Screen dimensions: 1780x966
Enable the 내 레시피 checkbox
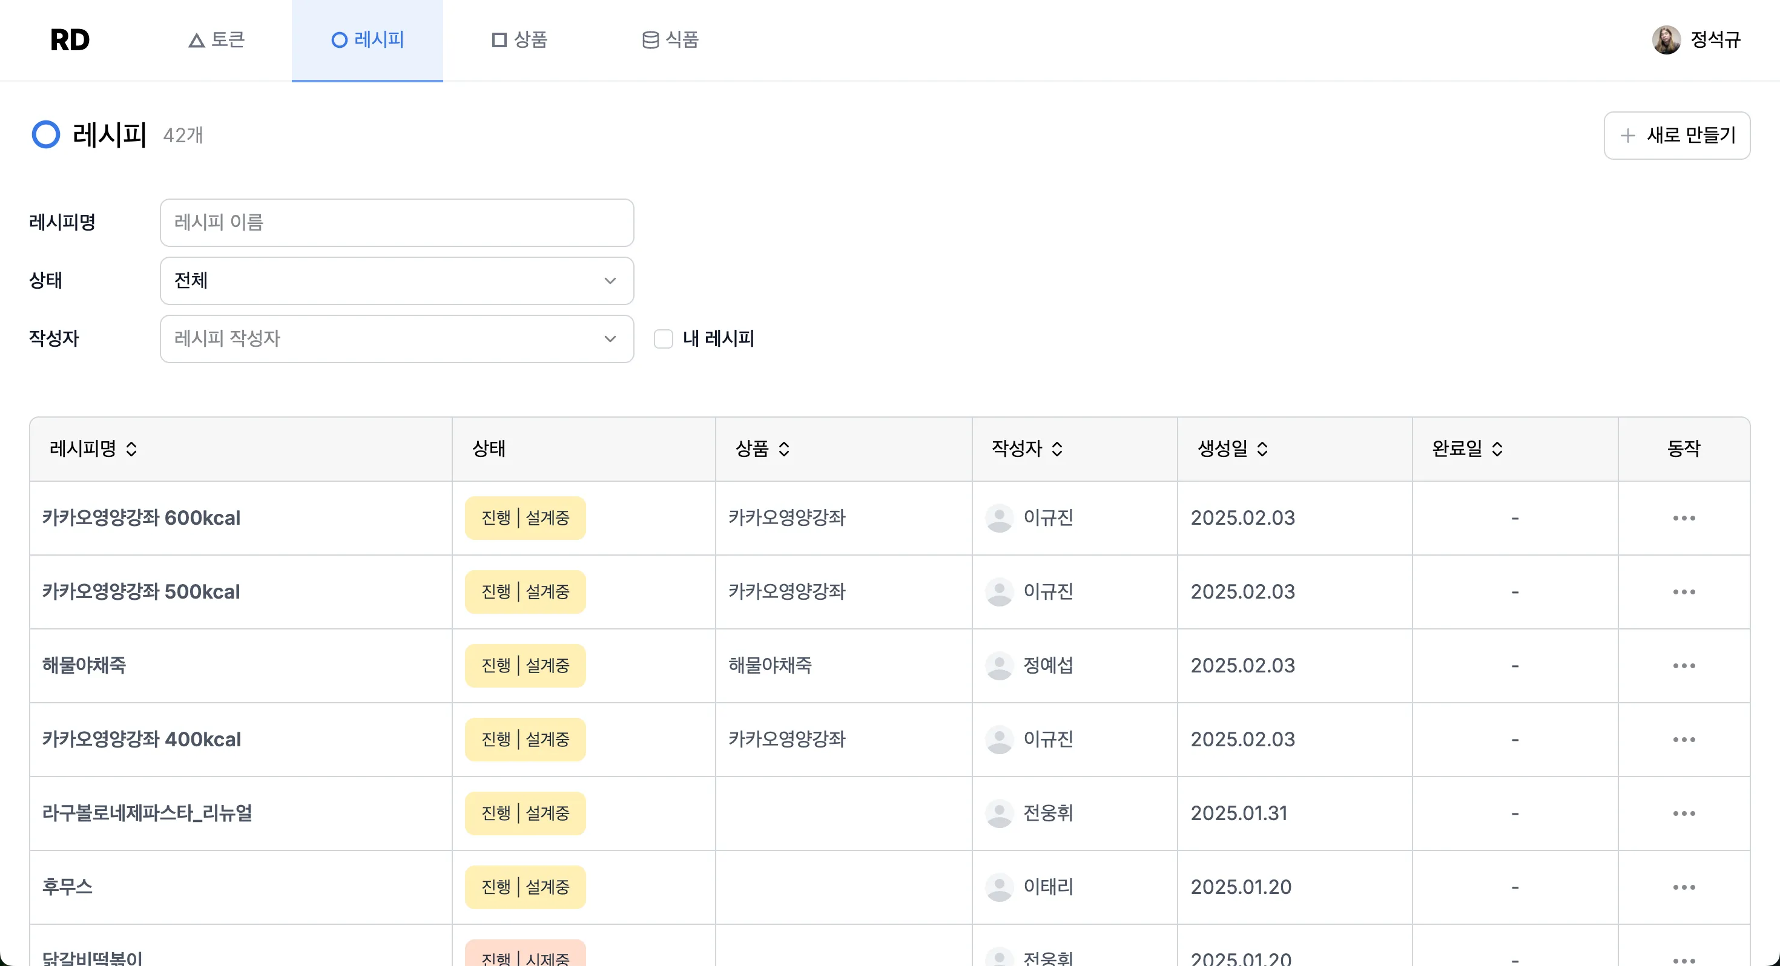pos(664,338)
